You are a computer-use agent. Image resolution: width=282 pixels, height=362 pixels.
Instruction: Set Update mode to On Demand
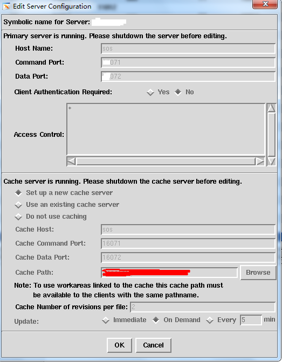pyautogui.click(x=156, y=320)
